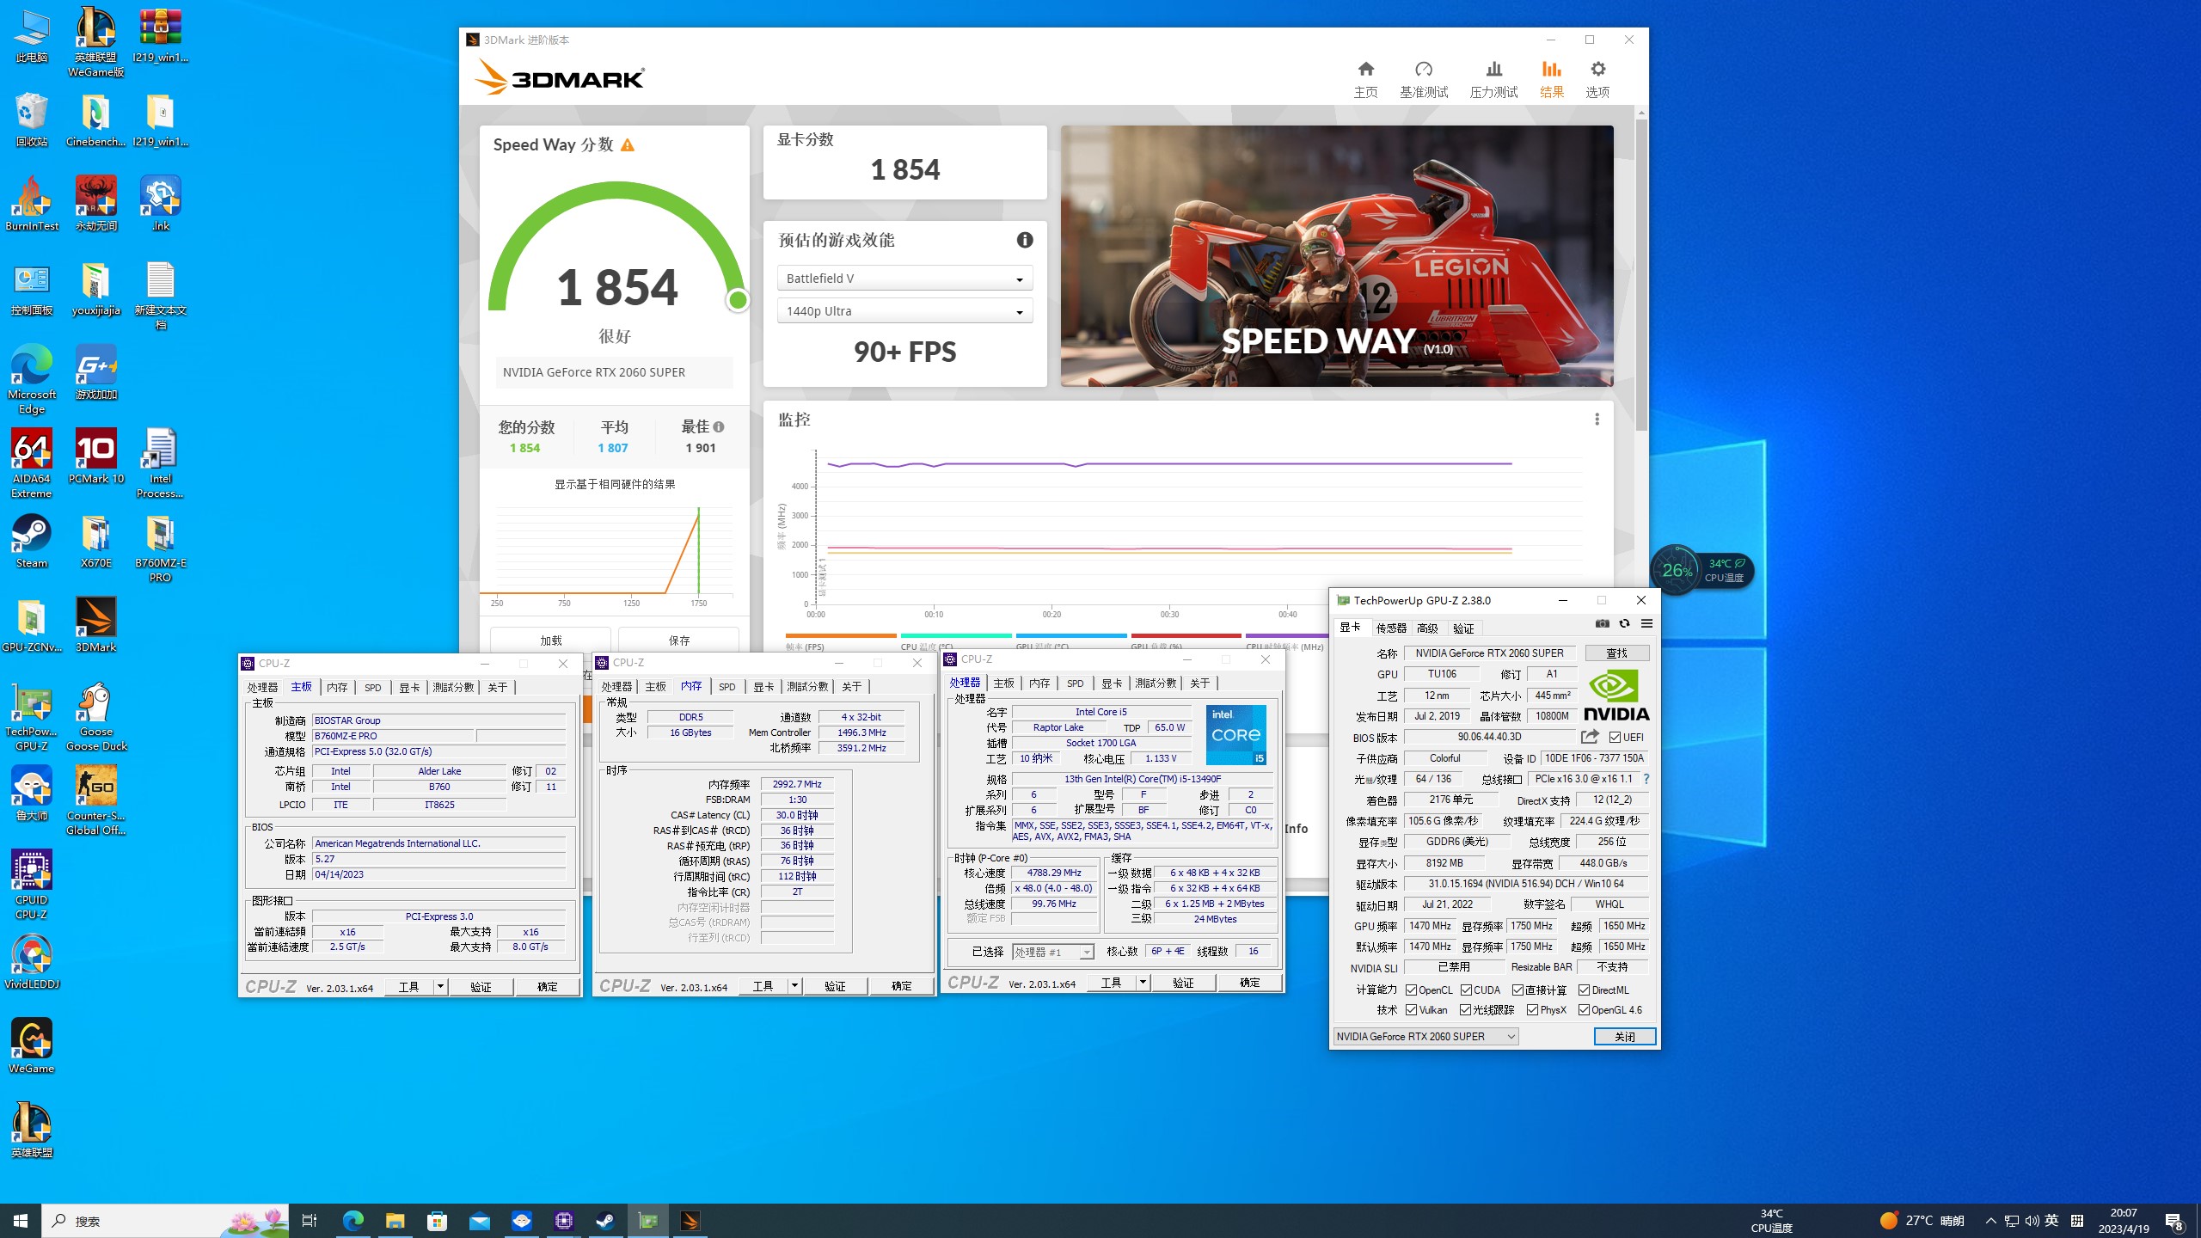Image resolution: width=2201 pixels, height=1238 pixels.
Task: Switch to the 显卡 tab in memory CPU-Z window
Action: (763, 687)
